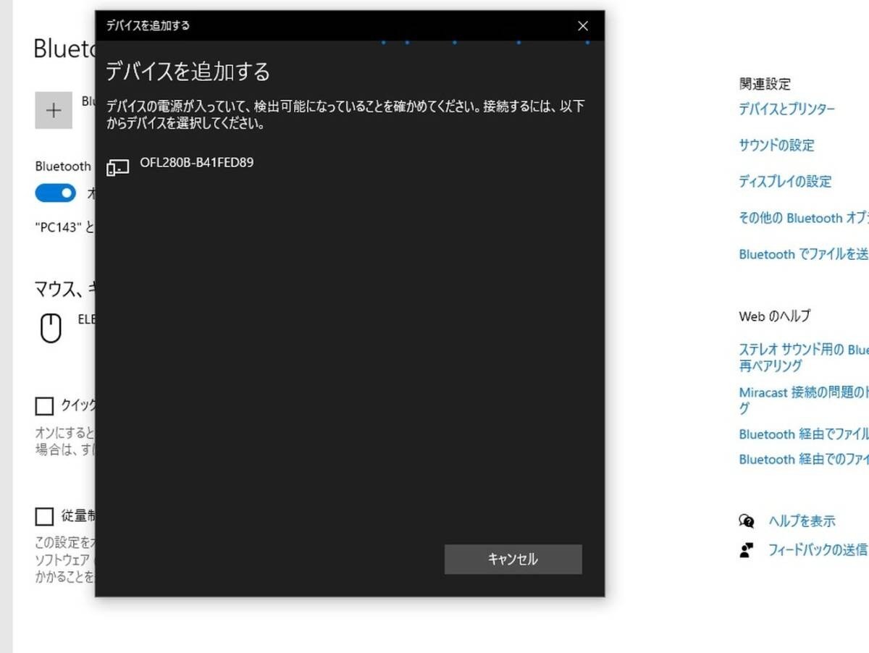Check the クイック checkbox
The height and width of the screenshot is (653, 869).
[45, 405]
